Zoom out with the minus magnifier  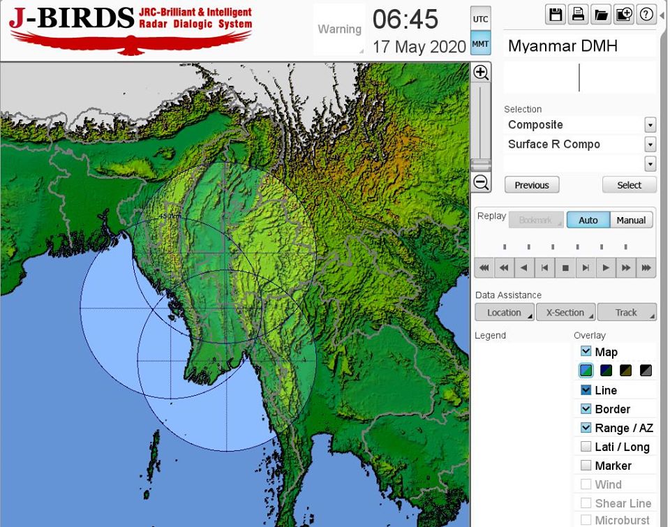point(481,183)
